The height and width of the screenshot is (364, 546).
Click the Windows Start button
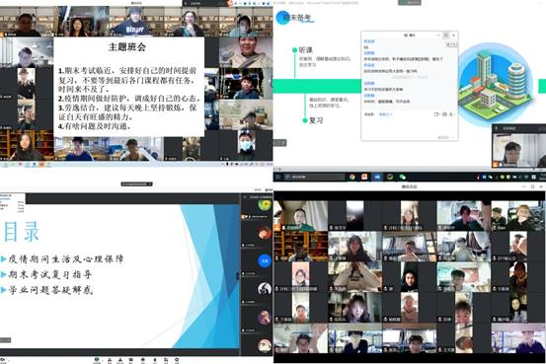click(277, 177)
